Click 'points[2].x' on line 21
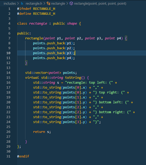 [74, 107]
